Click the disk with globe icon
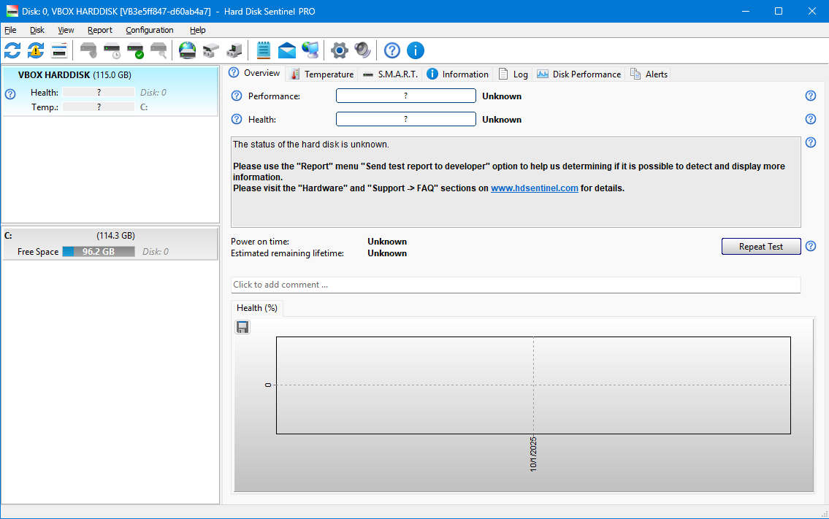 click(188, 50)
